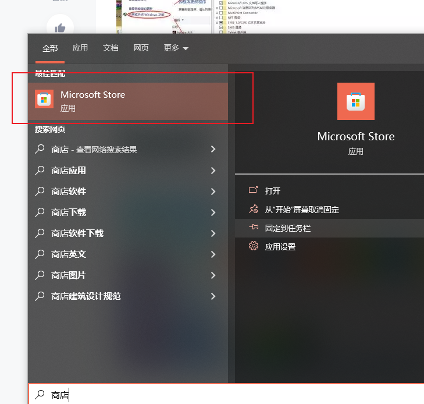Screen dimensions: 424x404
Task: Click search icon beside 商店建筑设计规范
Action: pos(40,296)
